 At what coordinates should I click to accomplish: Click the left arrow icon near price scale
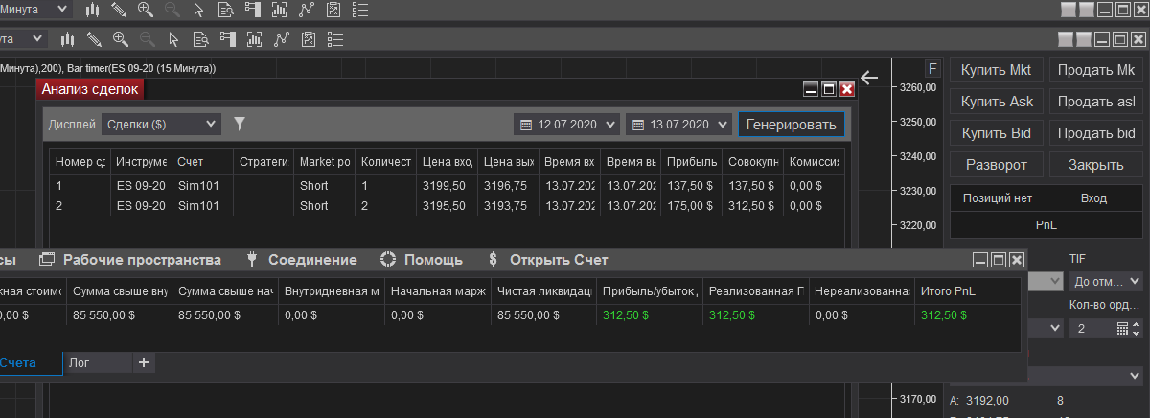point(869,78)
